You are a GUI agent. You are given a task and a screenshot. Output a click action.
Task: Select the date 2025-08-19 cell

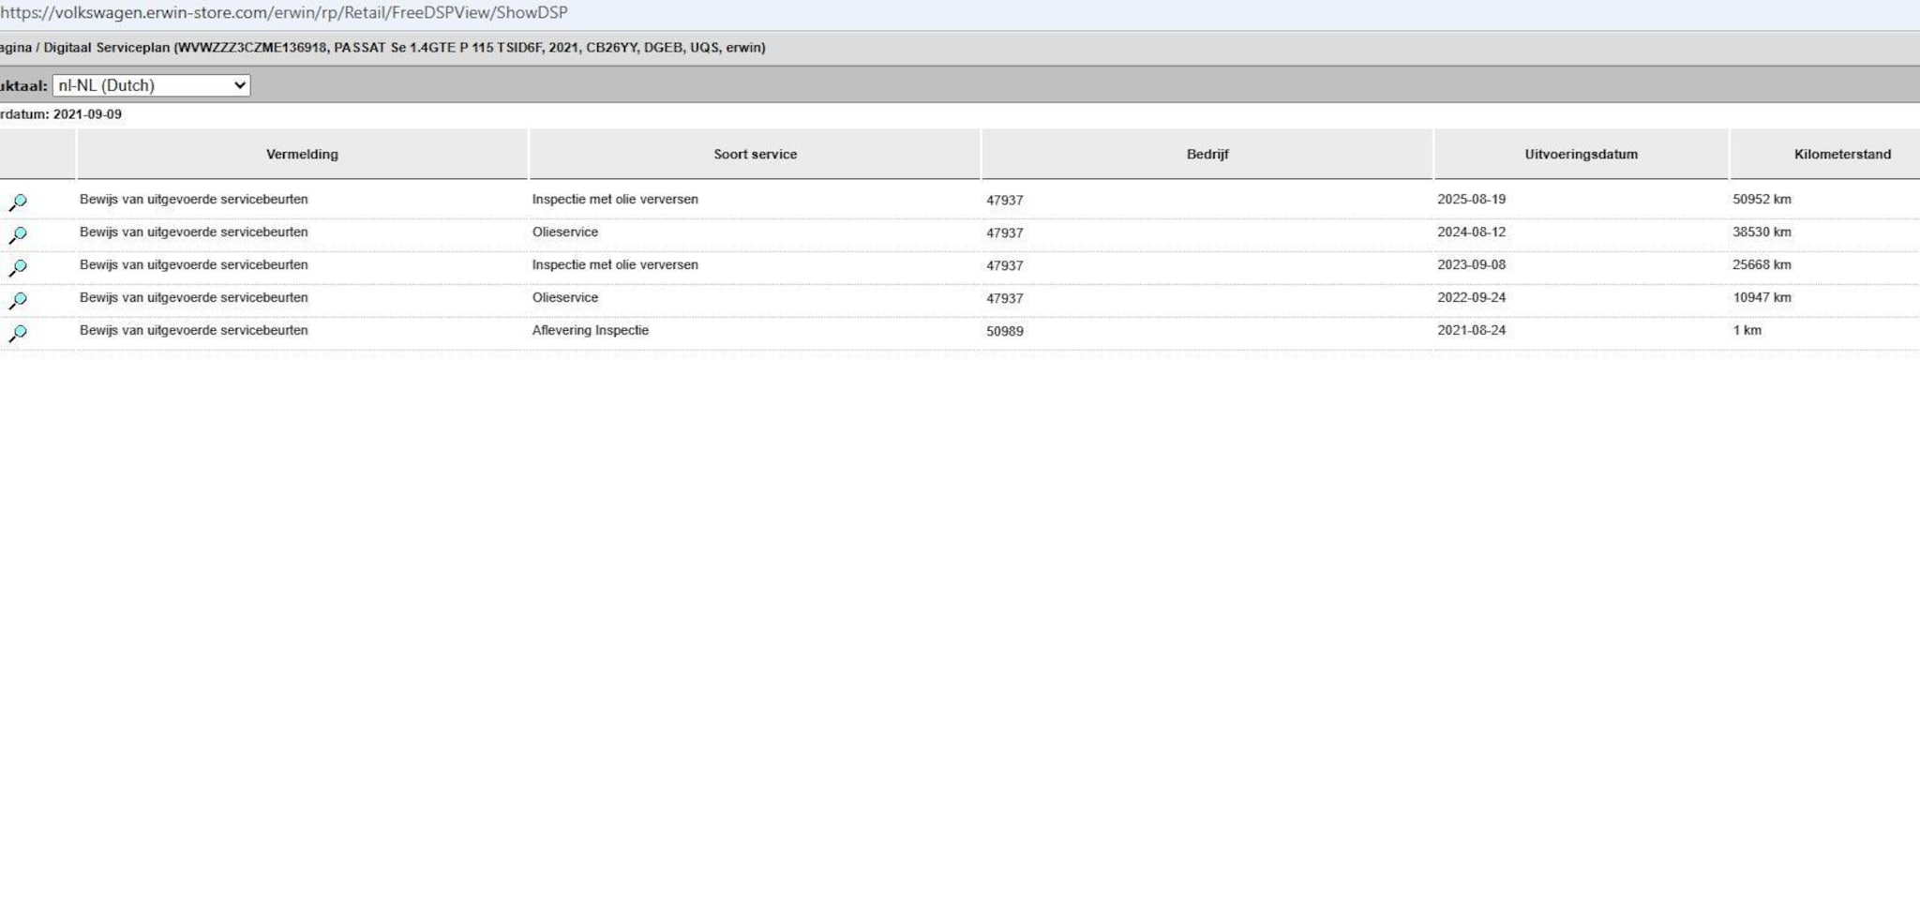[x=1471, y=200]
